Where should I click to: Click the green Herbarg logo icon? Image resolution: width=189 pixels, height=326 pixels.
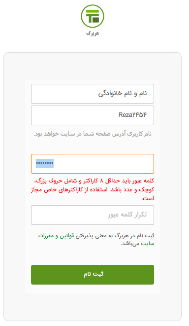pos(93,16)
